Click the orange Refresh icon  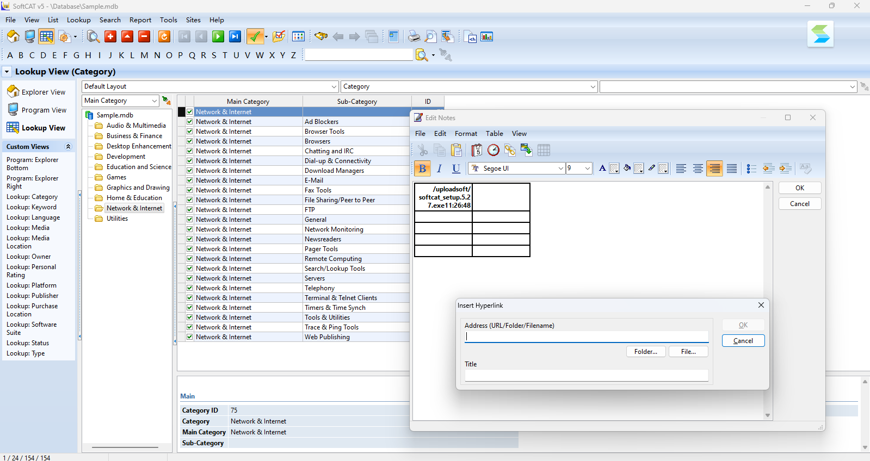click(x=164, y=36)
